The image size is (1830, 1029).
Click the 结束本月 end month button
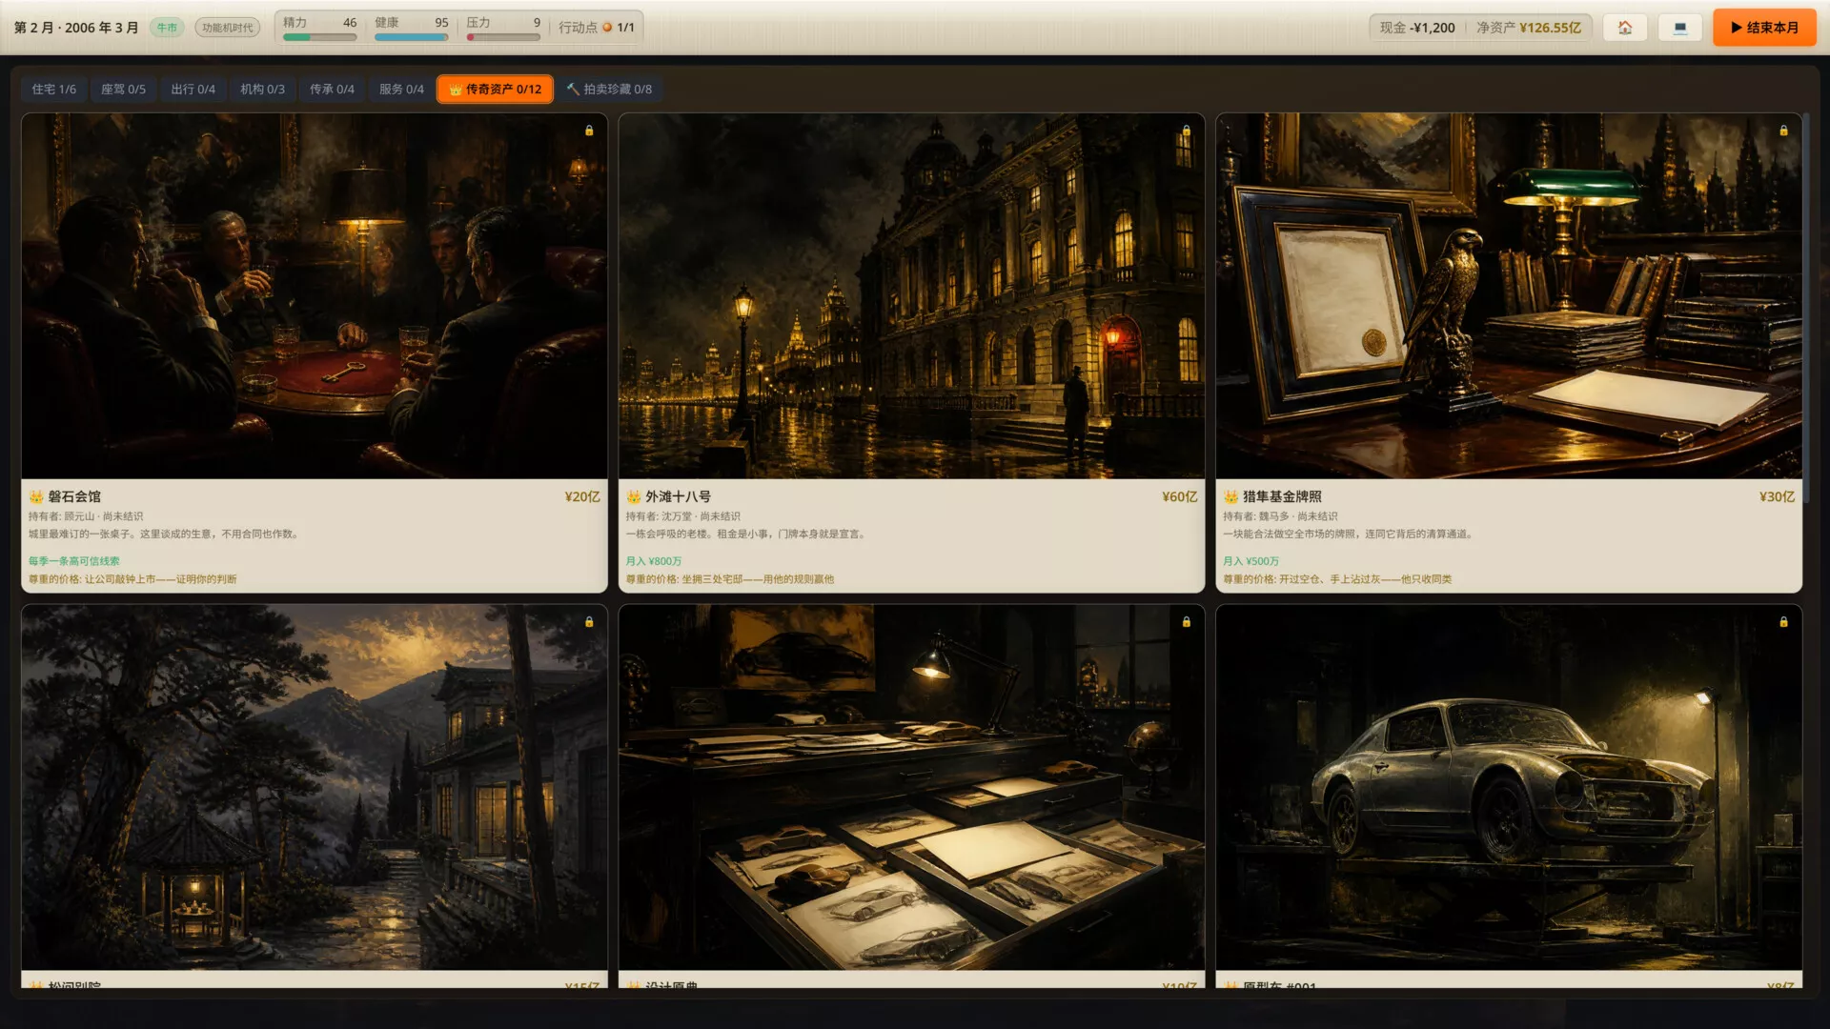(x=1764, y=28)
